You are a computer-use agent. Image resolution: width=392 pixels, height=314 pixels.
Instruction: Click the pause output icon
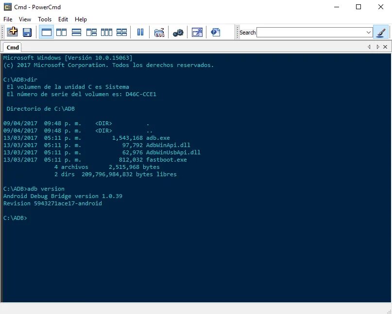pyautogui.click(x=140, y=32)
